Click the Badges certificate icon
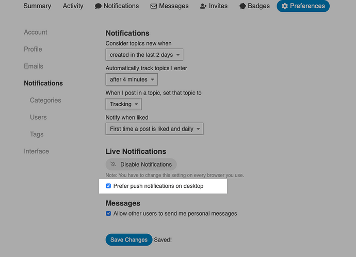Image resolution: width=356 pixels, height=257 pixels. pos(242,6)
